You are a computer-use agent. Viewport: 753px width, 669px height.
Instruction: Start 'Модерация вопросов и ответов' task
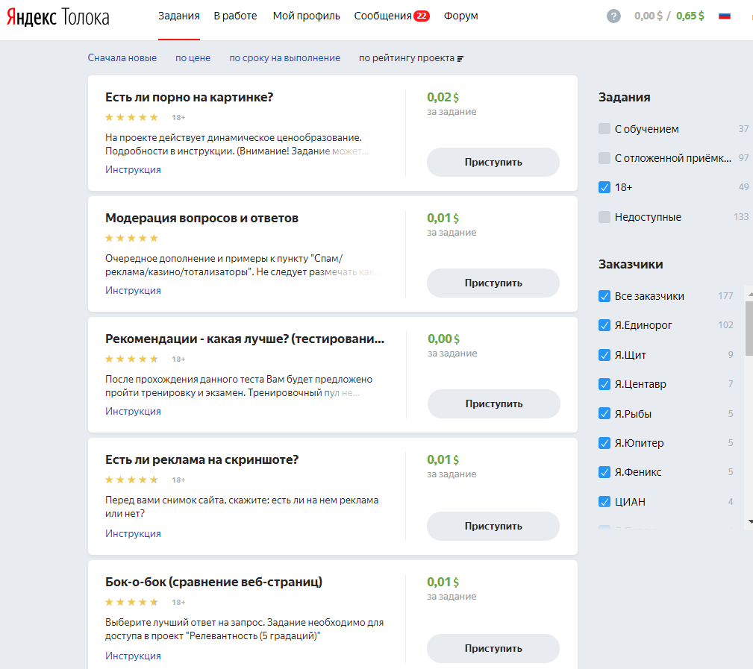pos(493,283)
